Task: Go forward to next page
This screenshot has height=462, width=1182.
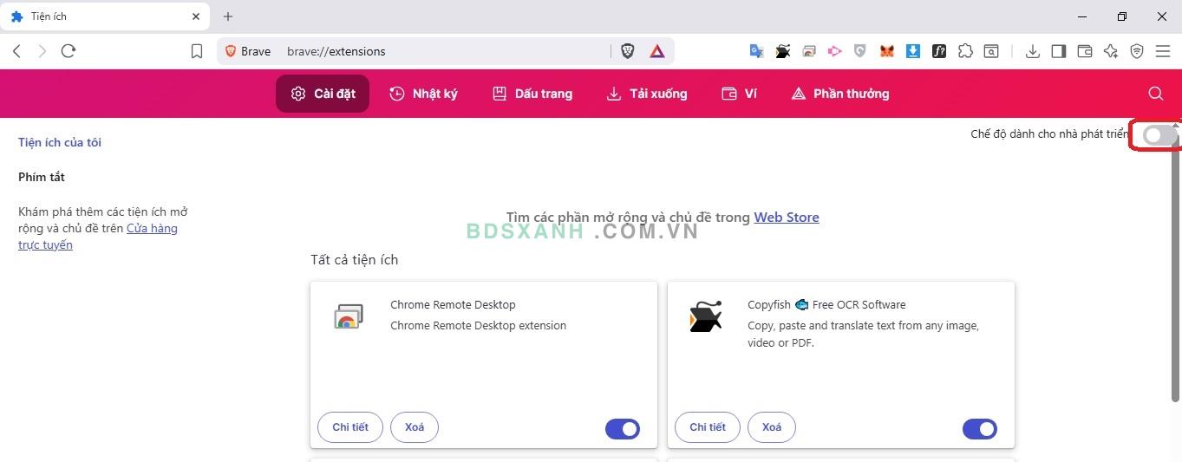Action: [x=42, y=51]
